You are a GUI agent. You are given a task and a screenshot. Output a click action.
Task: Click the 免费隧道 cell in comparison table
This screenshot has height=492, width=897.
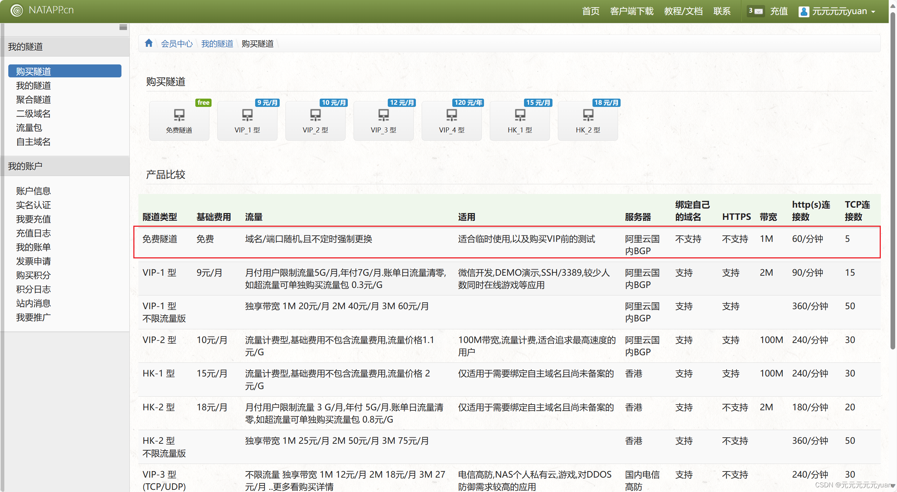pyautogui.click(x=160, y=239)
